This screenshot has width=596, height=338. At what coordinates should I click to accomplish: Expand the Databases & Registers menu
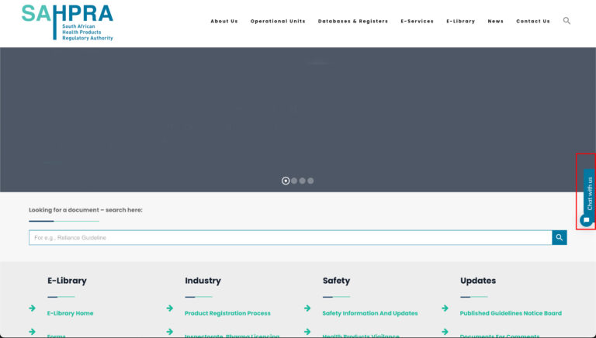(353, 21)
